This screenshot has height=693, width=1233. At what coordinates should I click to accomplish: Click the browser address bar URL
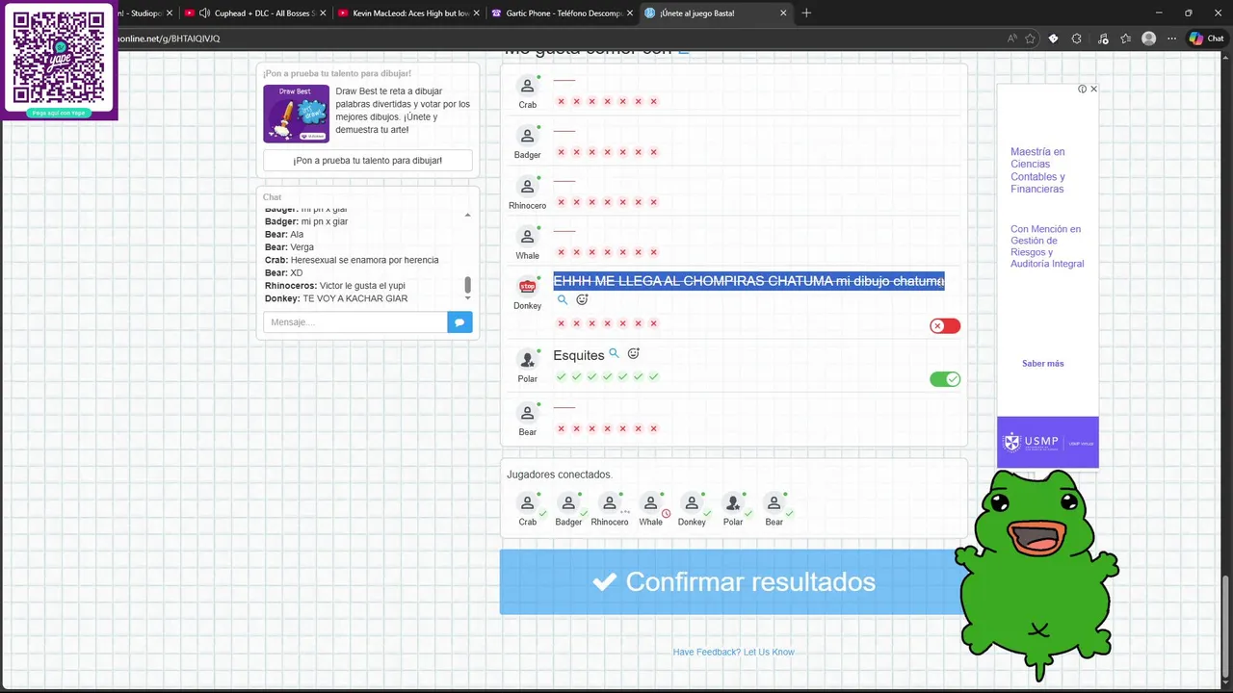click(169, 38)
